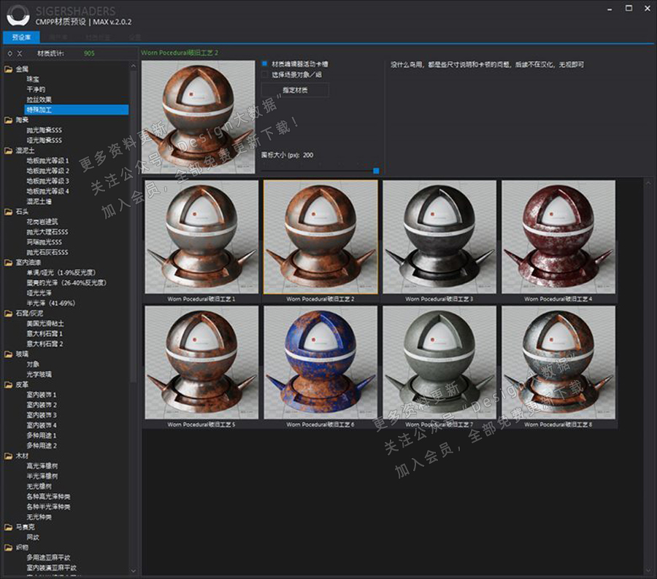Enable the 选择场景对象/组 checkbox

[x=265, y=74]
